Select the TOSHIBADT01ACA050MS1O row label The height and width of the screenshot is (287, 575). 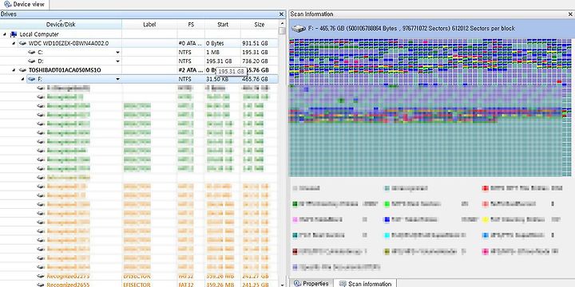pyautogui.click(x=65, y=70)
